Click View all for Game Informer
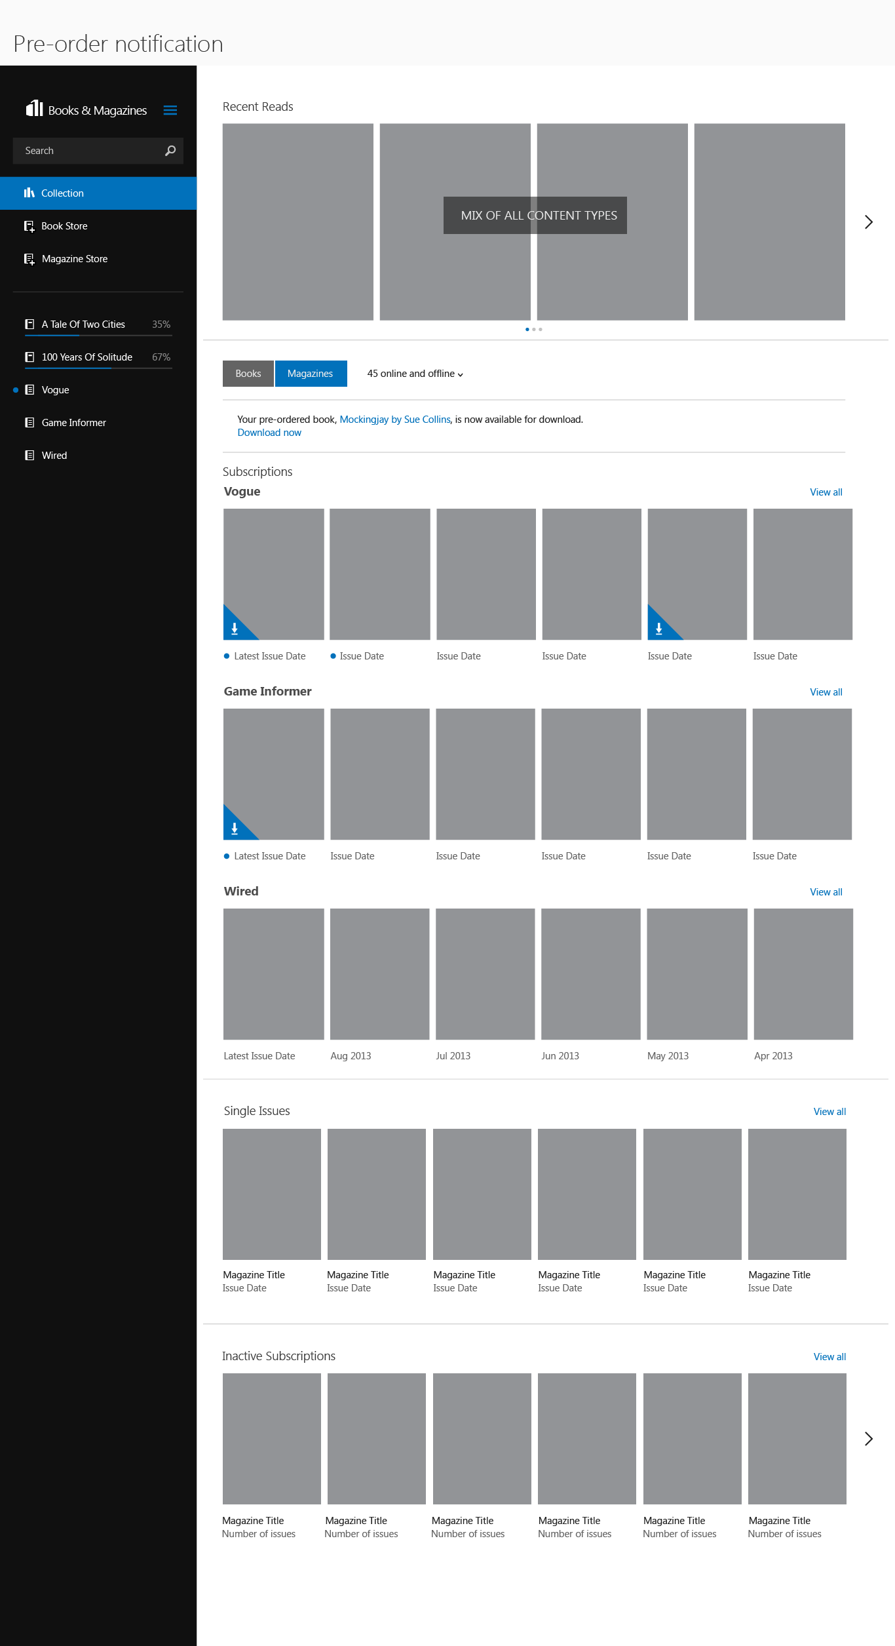895x1646 pixels. click(826, 692)
